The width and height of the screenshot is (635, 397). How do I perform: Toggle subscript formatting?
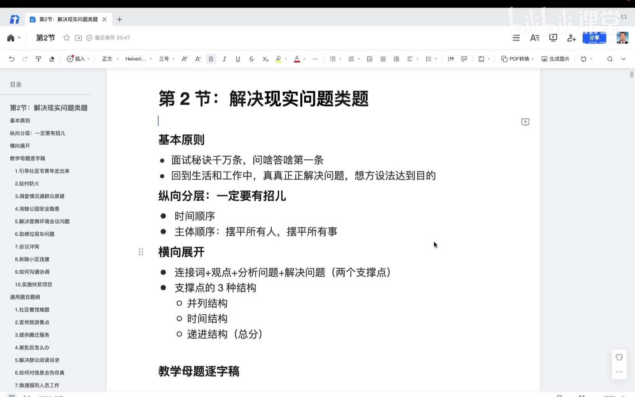(265, 59)
